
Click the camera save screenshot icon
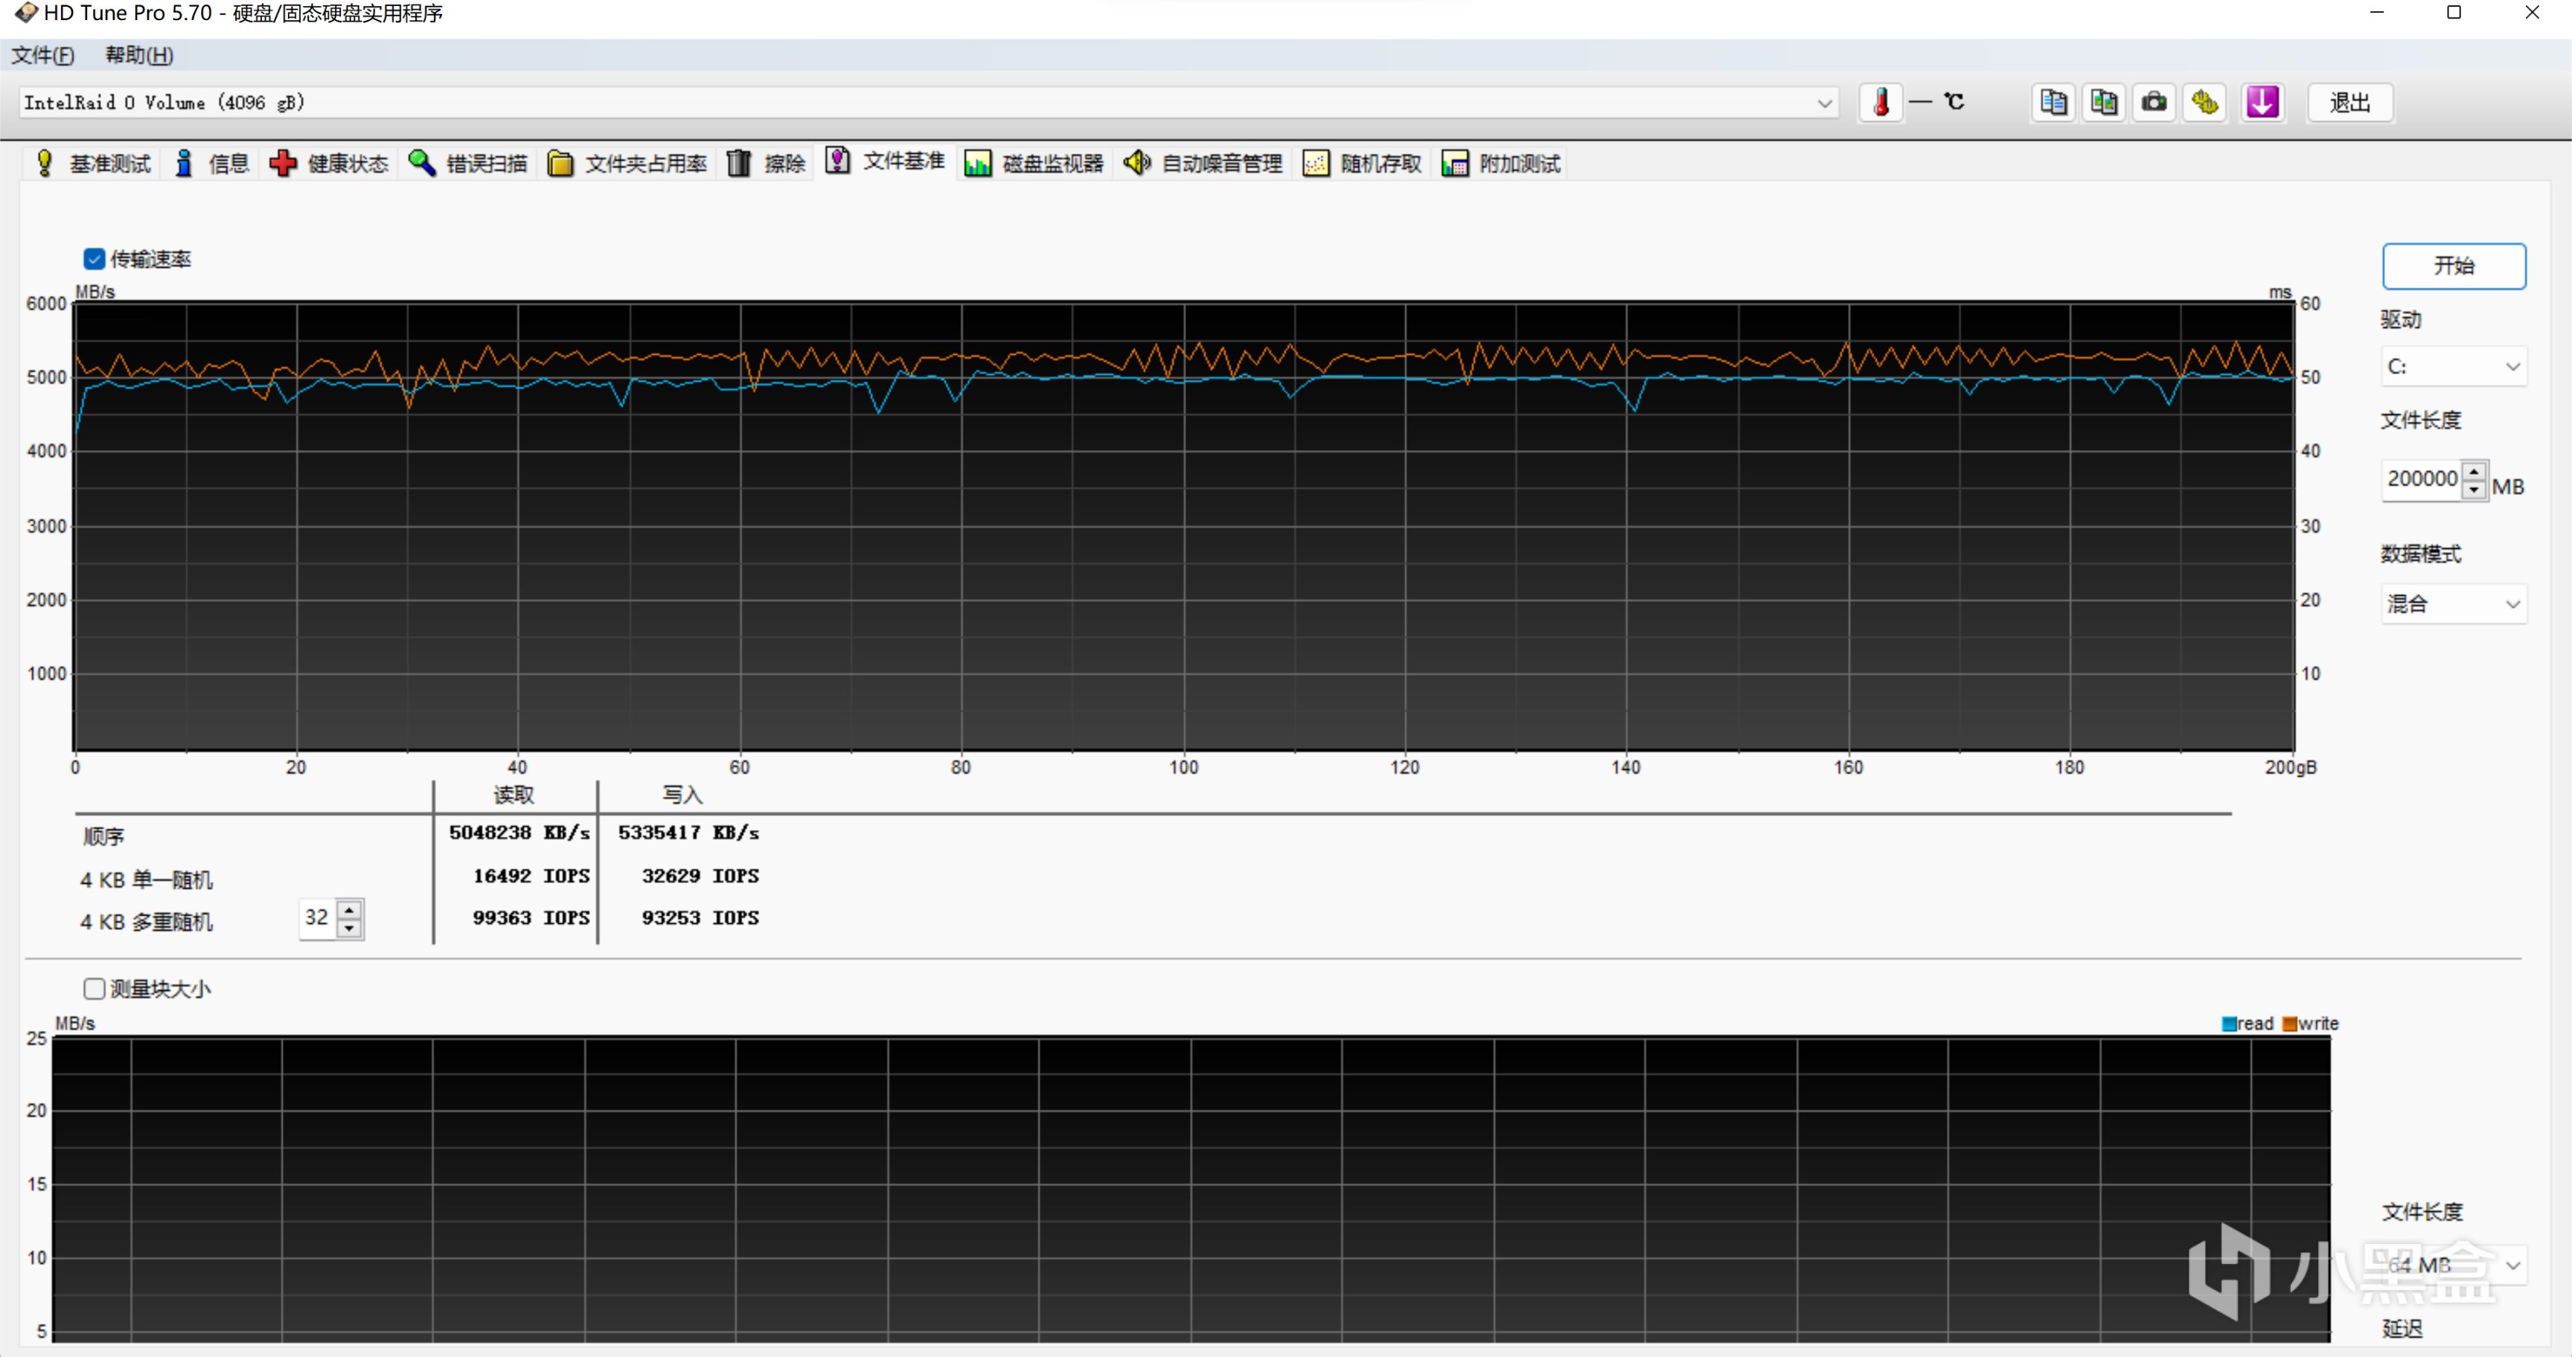coord(2154,103)
